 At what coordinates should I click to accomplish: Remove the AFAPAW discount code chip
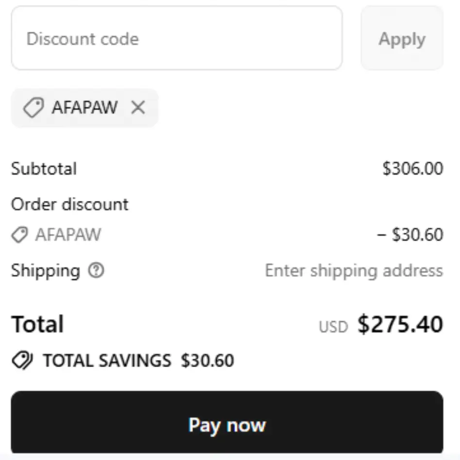click(x=138, y=108)
